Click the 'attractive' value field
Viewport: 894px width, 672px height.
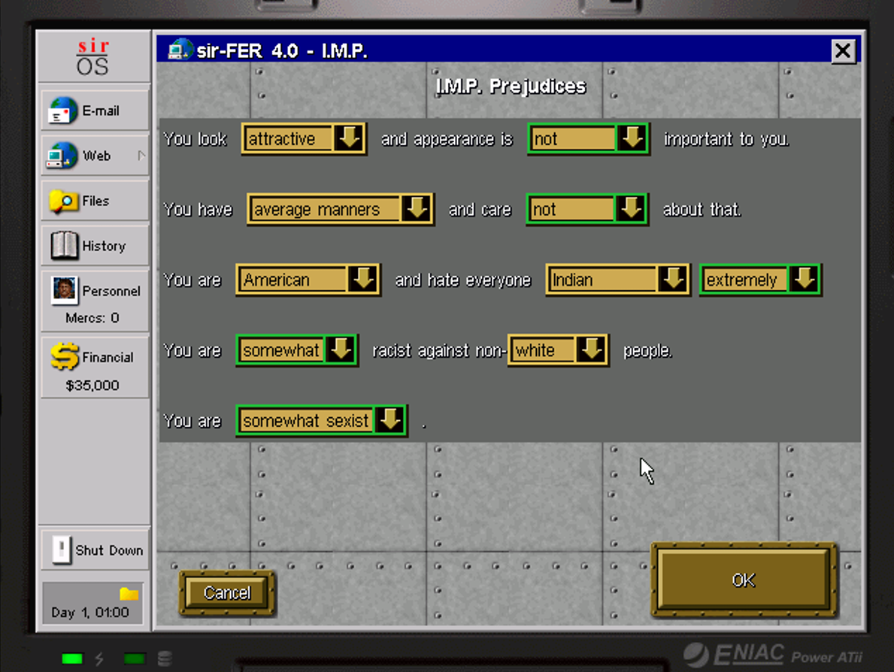(289, 138)
